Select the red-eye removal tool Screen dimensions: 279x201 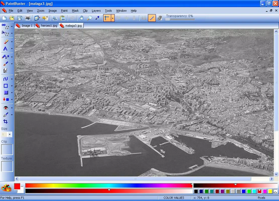6,108
